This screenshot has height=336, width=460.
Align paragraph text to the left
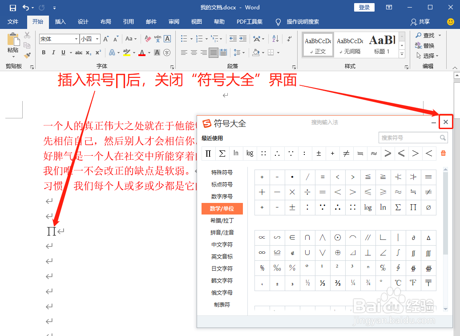click(x=184, y=53)
